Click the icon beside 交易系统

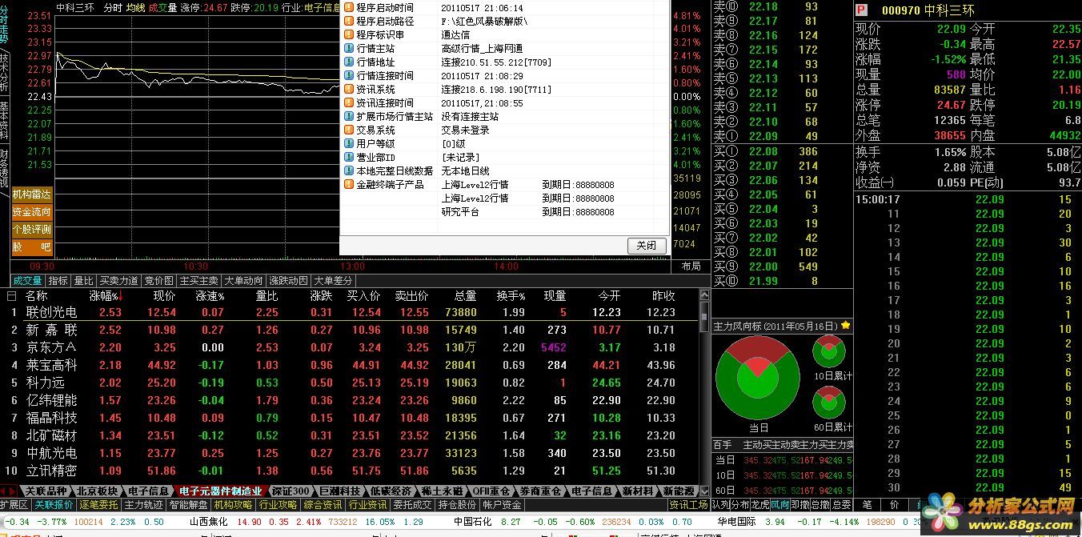pos(348,130)
